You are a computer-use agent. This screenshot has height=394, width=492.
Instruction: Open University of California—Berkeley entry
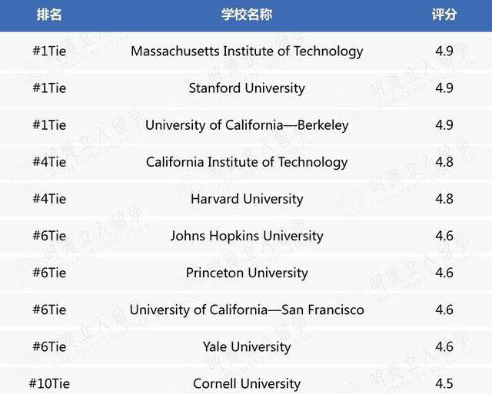pyautogui.click(x=247, y=125)
